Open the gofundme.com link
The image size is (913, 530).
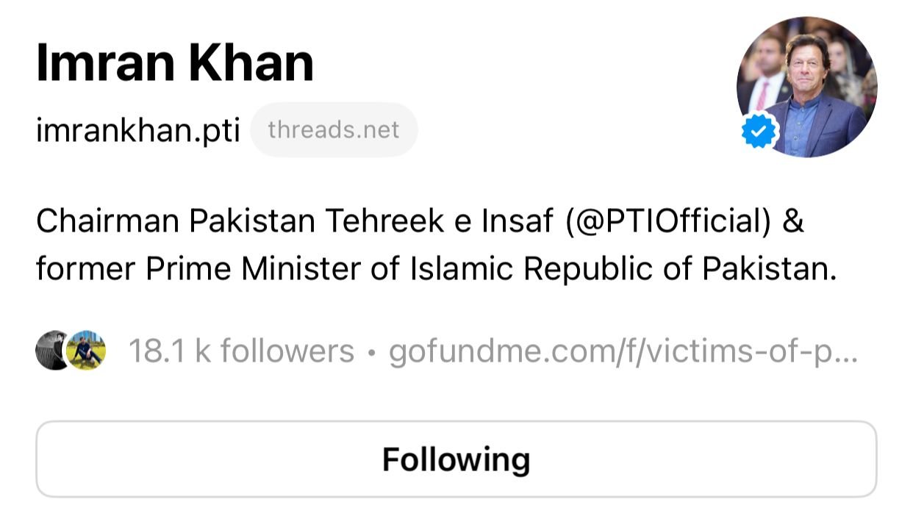pyautogui.click(x=622, y=351)
